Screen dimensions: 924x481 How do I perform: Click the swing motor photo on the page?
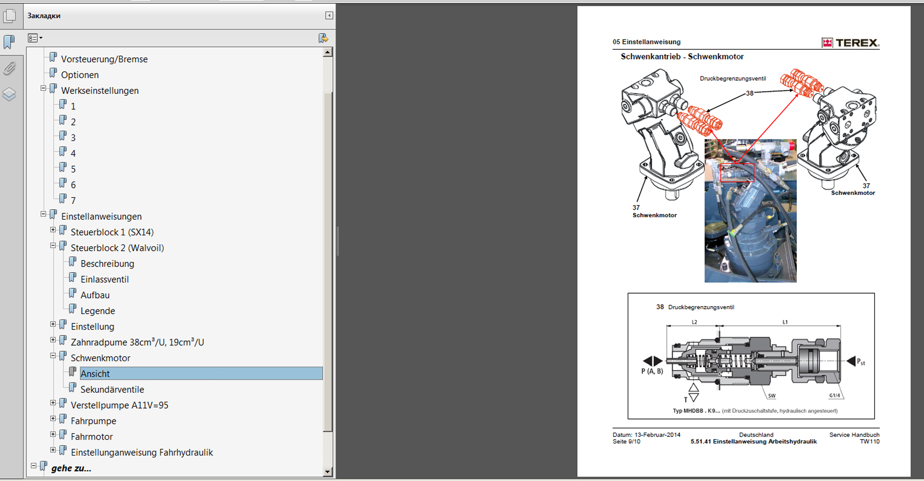pos(750,210)
